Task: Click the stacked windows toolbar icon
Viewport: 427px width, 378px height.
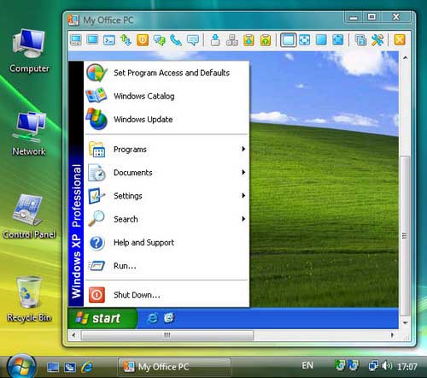Action: [x=360, y=40]
